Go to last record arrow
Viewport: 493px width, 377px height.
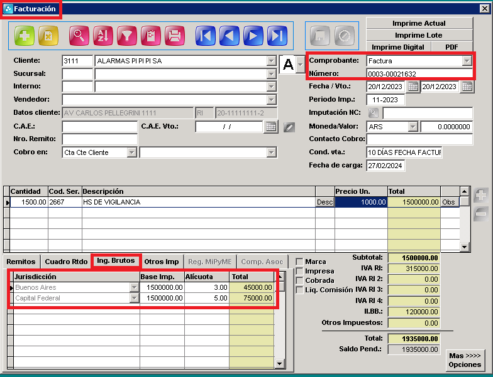(x=277, y=36)
